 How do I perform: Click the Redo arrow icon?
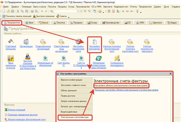pyautogui.click(x=46, y=11)
